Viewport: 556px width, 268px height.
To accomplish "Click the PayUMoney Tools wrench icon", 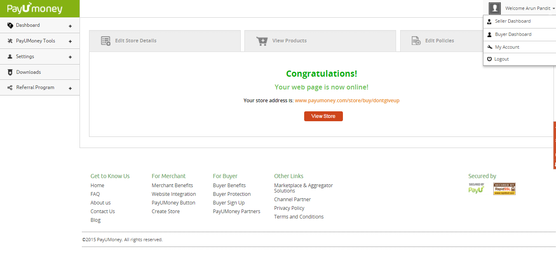I will [10, 41].
